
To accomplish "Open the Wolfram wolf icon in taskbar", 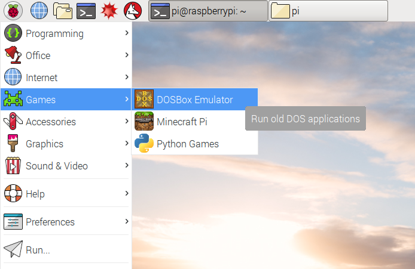I will click(133, 11).
